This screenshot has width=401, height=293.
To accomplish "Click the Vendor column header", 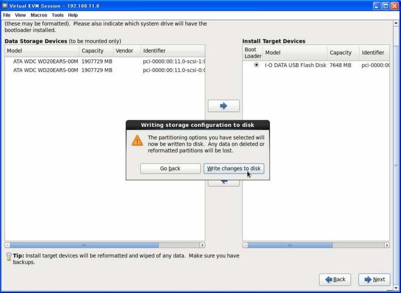I will (x=127, y=50).
